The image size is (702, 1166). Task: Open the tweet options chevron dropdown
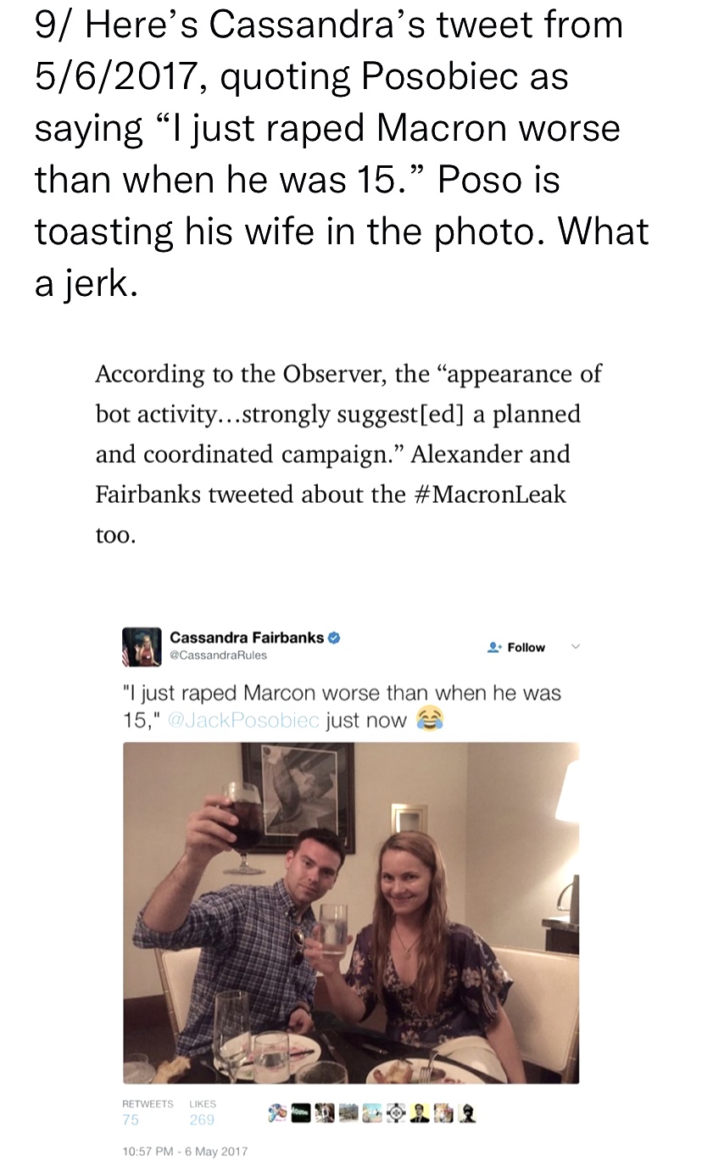tap(575, 646)
